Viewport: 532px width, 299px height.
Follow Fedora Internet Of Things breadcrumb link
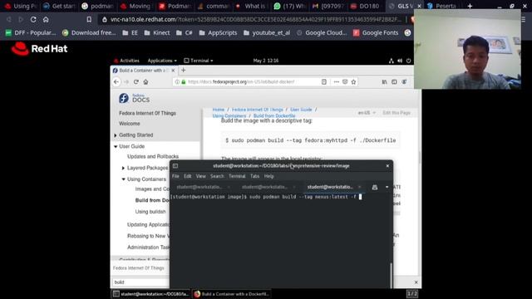258,110
